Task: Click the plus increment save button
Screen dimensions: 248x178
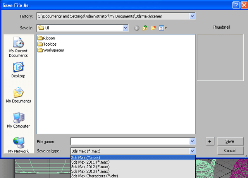Action: [210, 141]
